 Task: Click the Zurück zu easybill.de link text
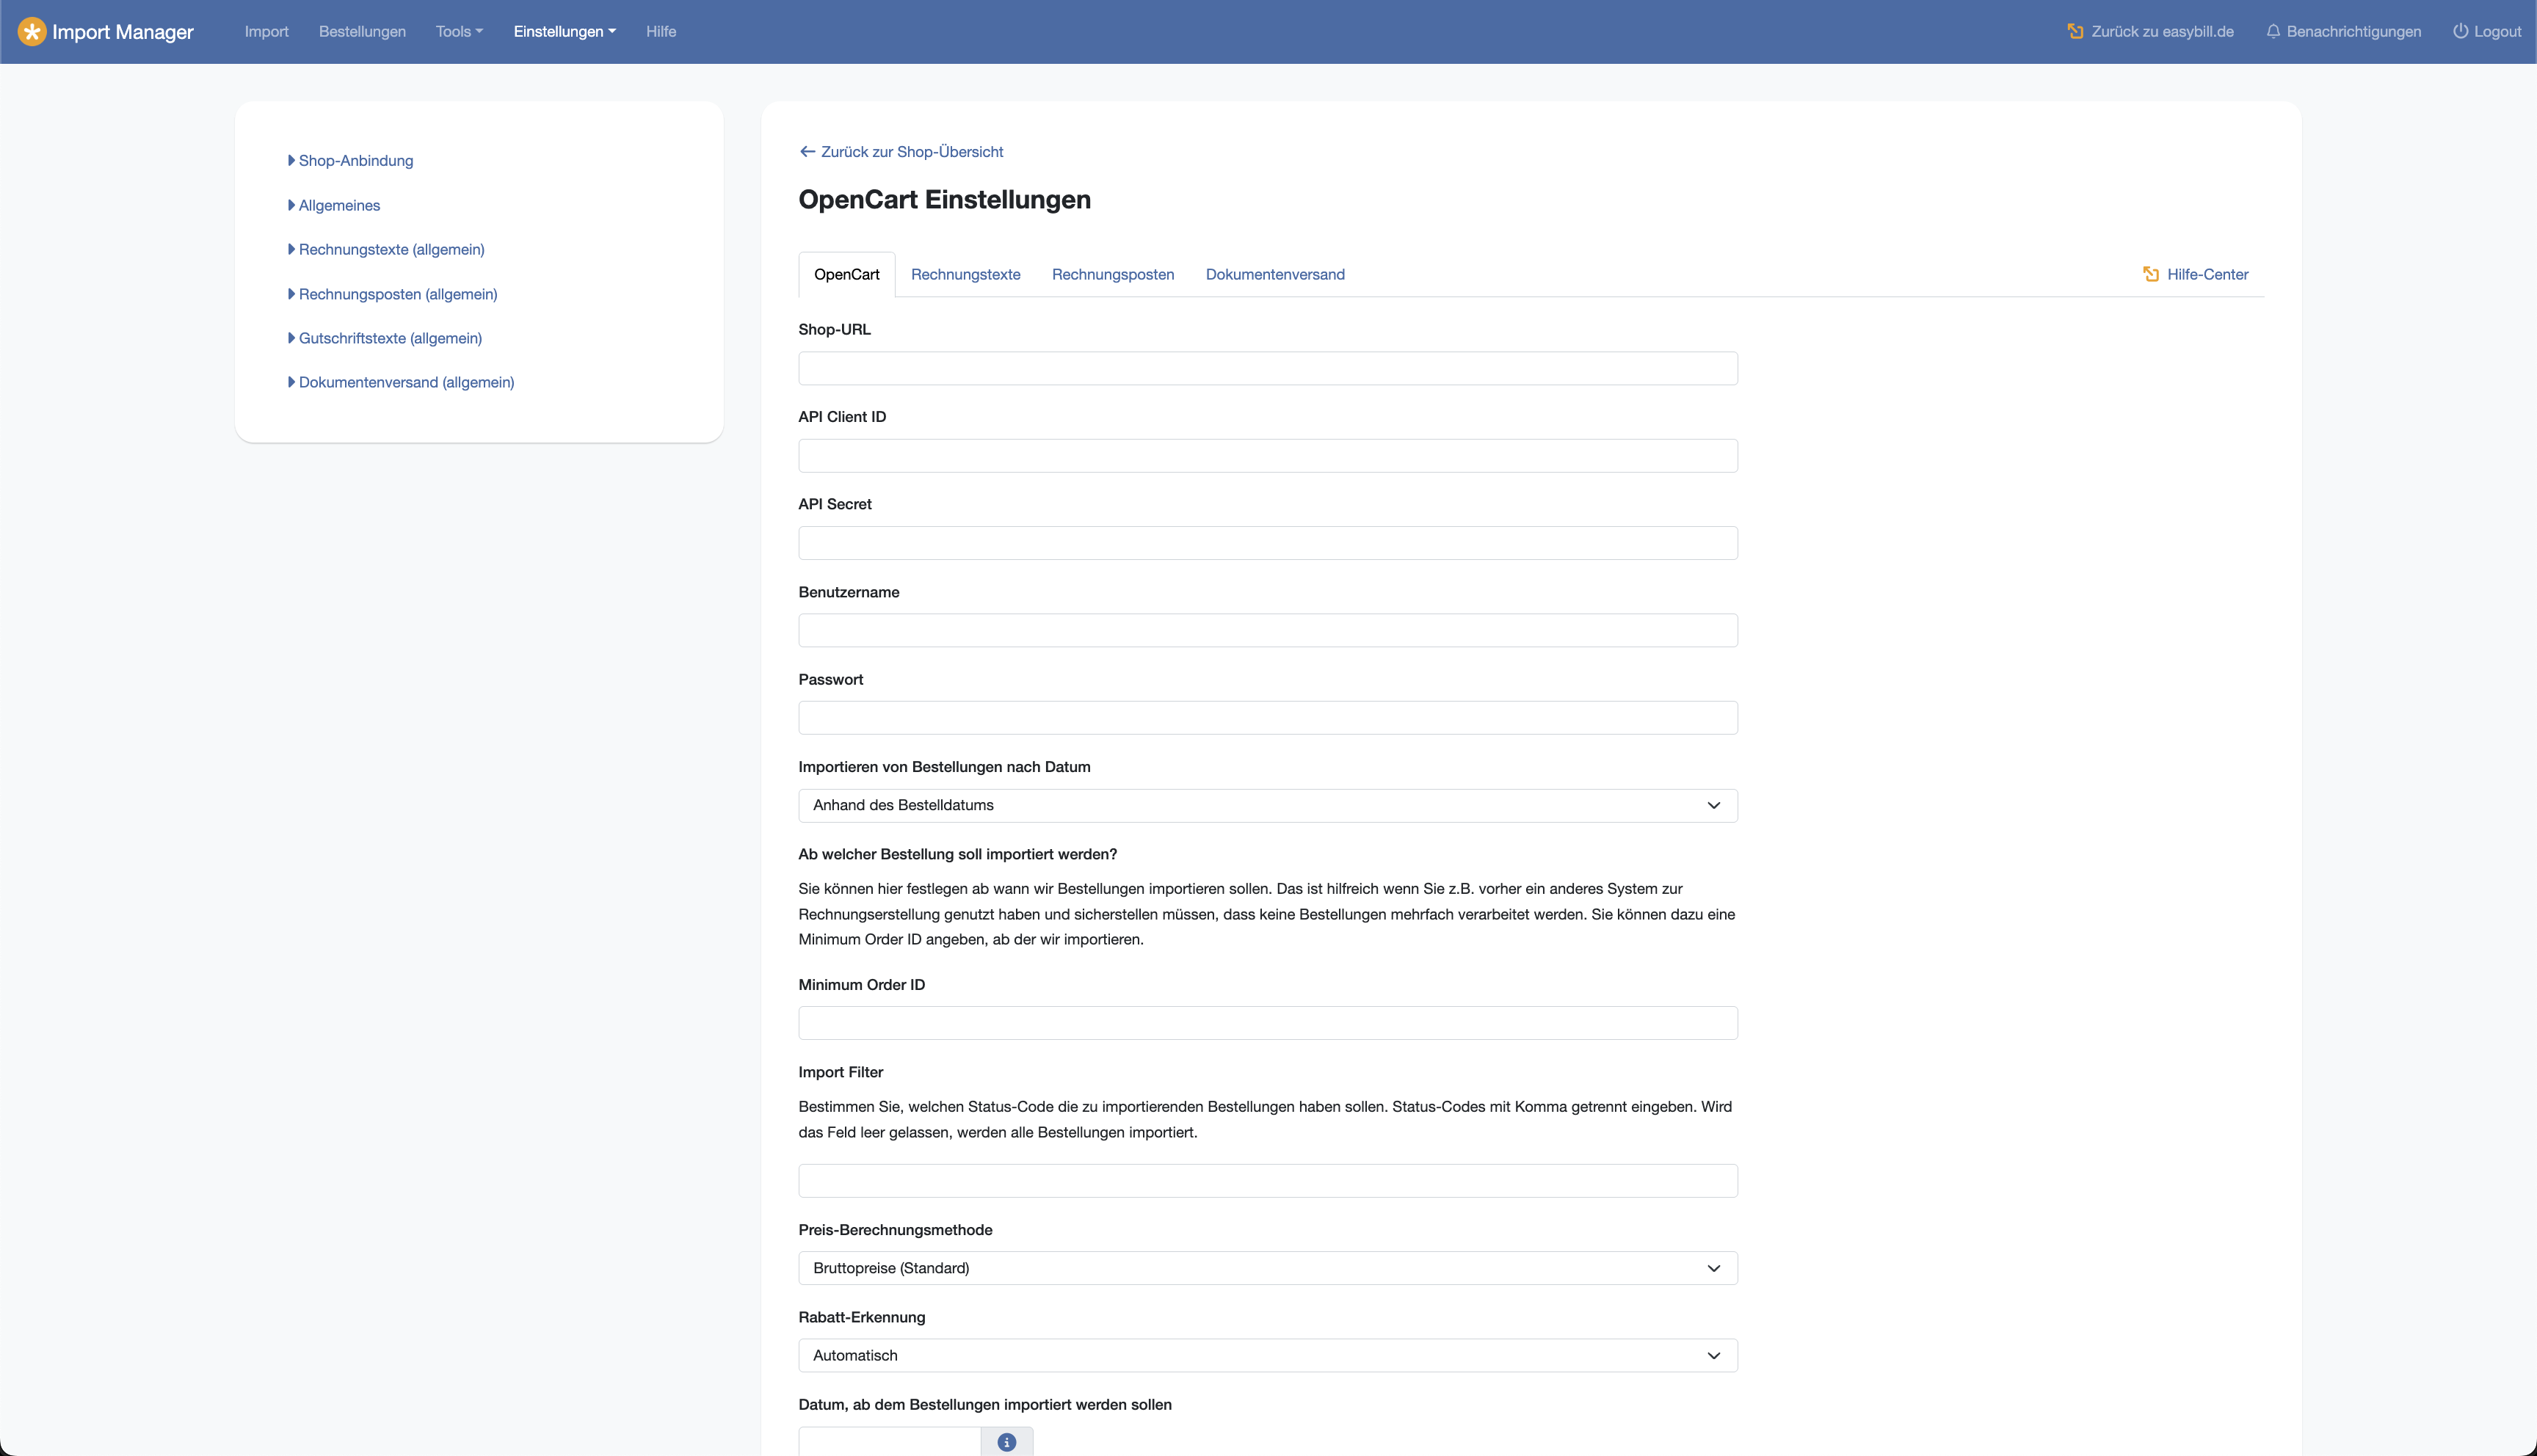click(2162, 32)
